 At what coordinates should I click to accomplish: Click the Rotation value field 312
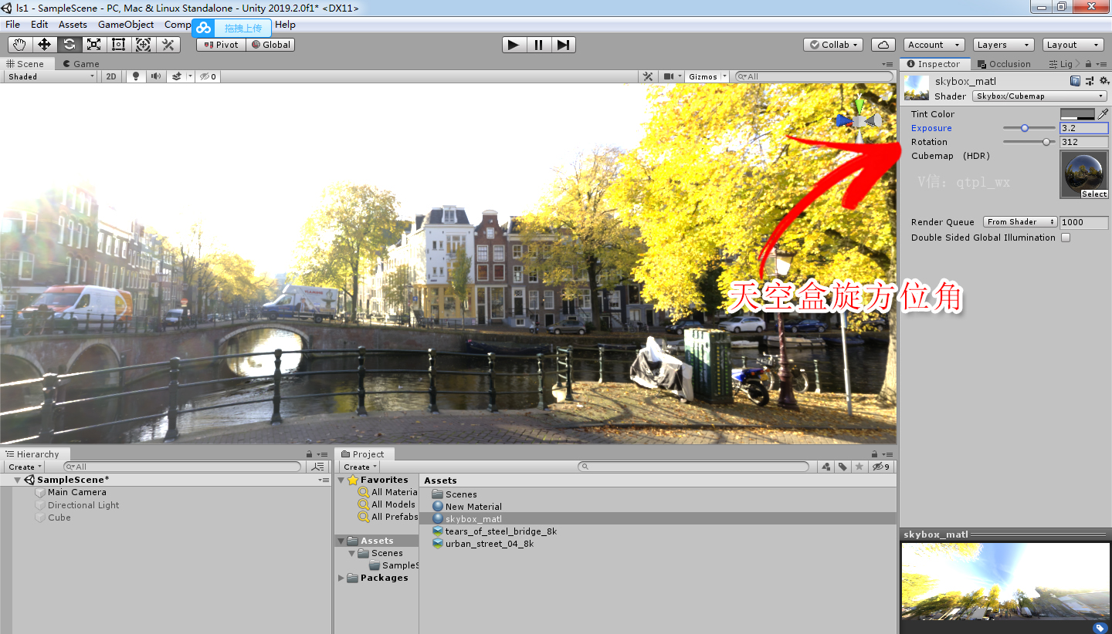1084,142
